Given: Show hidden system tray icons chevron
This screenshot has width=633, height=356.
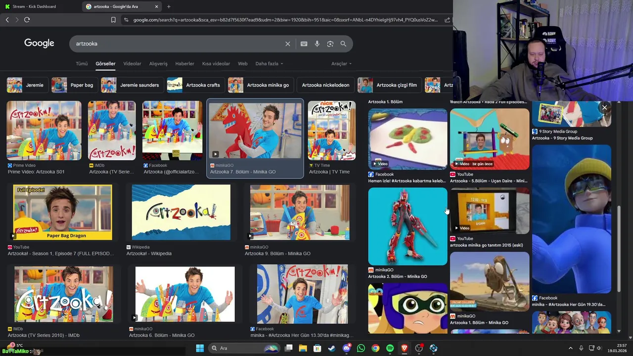Looking at the screenshot, I should 570,348.
